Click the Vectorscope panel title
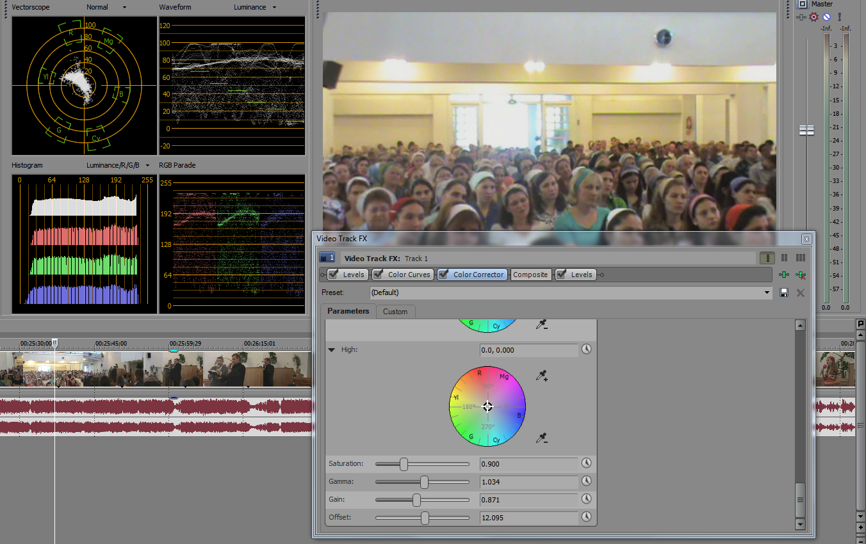This screenshot has height=544, width=866. (x=31, y=7)
